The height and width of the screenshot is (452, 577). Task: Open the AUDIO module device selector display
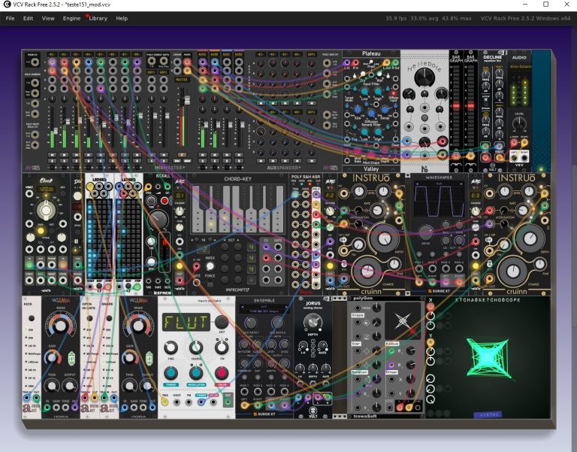click(x=520, y=67)
